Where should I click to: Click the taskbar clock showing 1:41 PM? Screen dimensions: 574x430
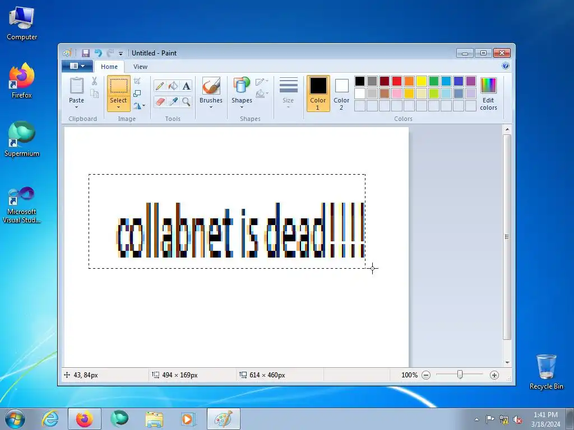point(545,419)
